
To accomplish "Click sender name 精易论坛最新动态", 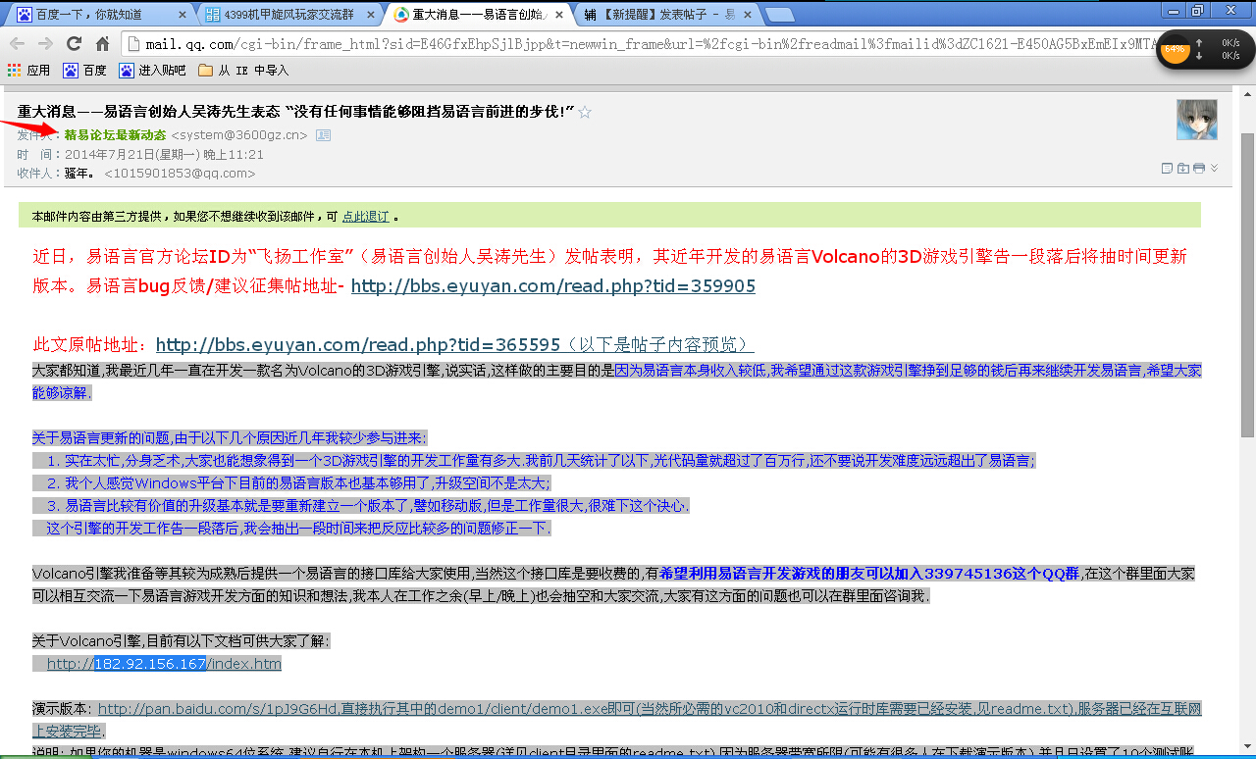I will [115, 134].
